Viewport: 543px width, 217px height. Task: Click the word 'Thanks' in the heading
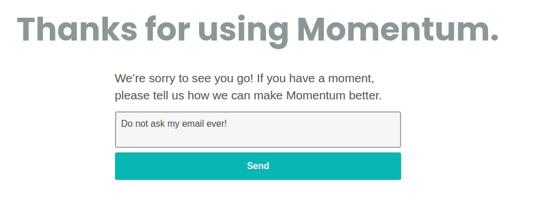[x=77, y=30]
